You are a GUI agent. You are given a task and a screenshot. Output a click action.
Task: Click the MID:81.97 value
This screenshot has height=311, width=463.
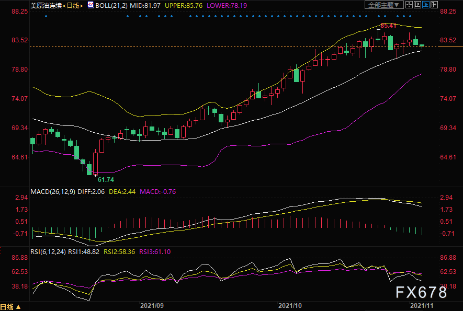click(145, 6)
